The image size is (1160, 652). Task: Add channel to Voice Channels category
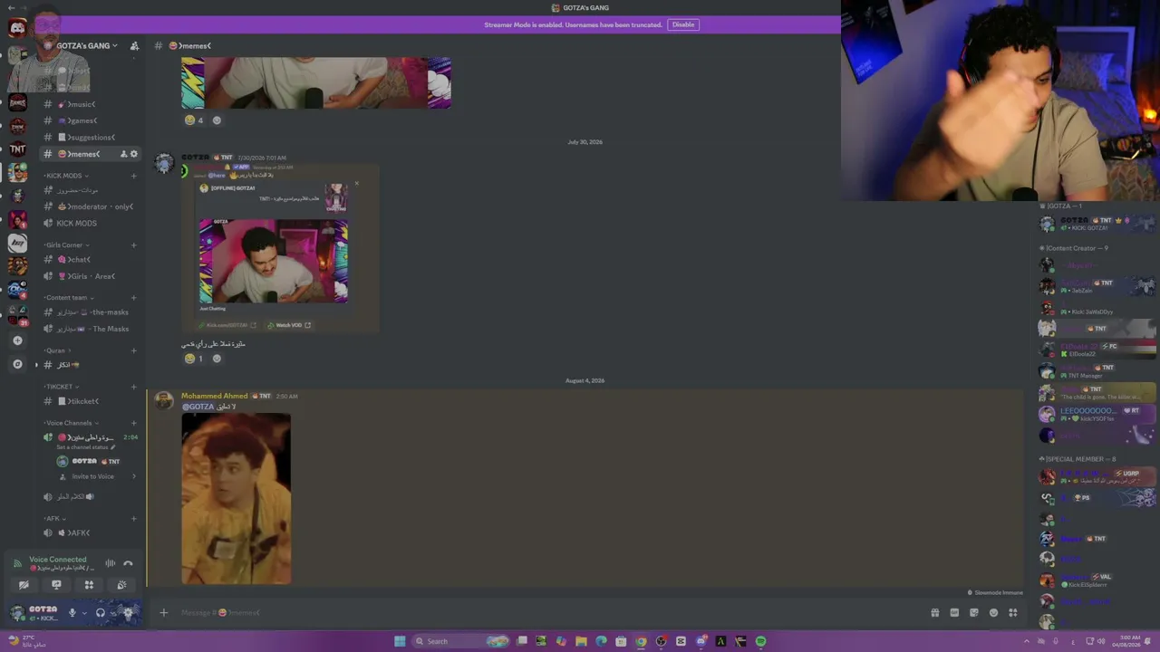[x=133, y=423]
